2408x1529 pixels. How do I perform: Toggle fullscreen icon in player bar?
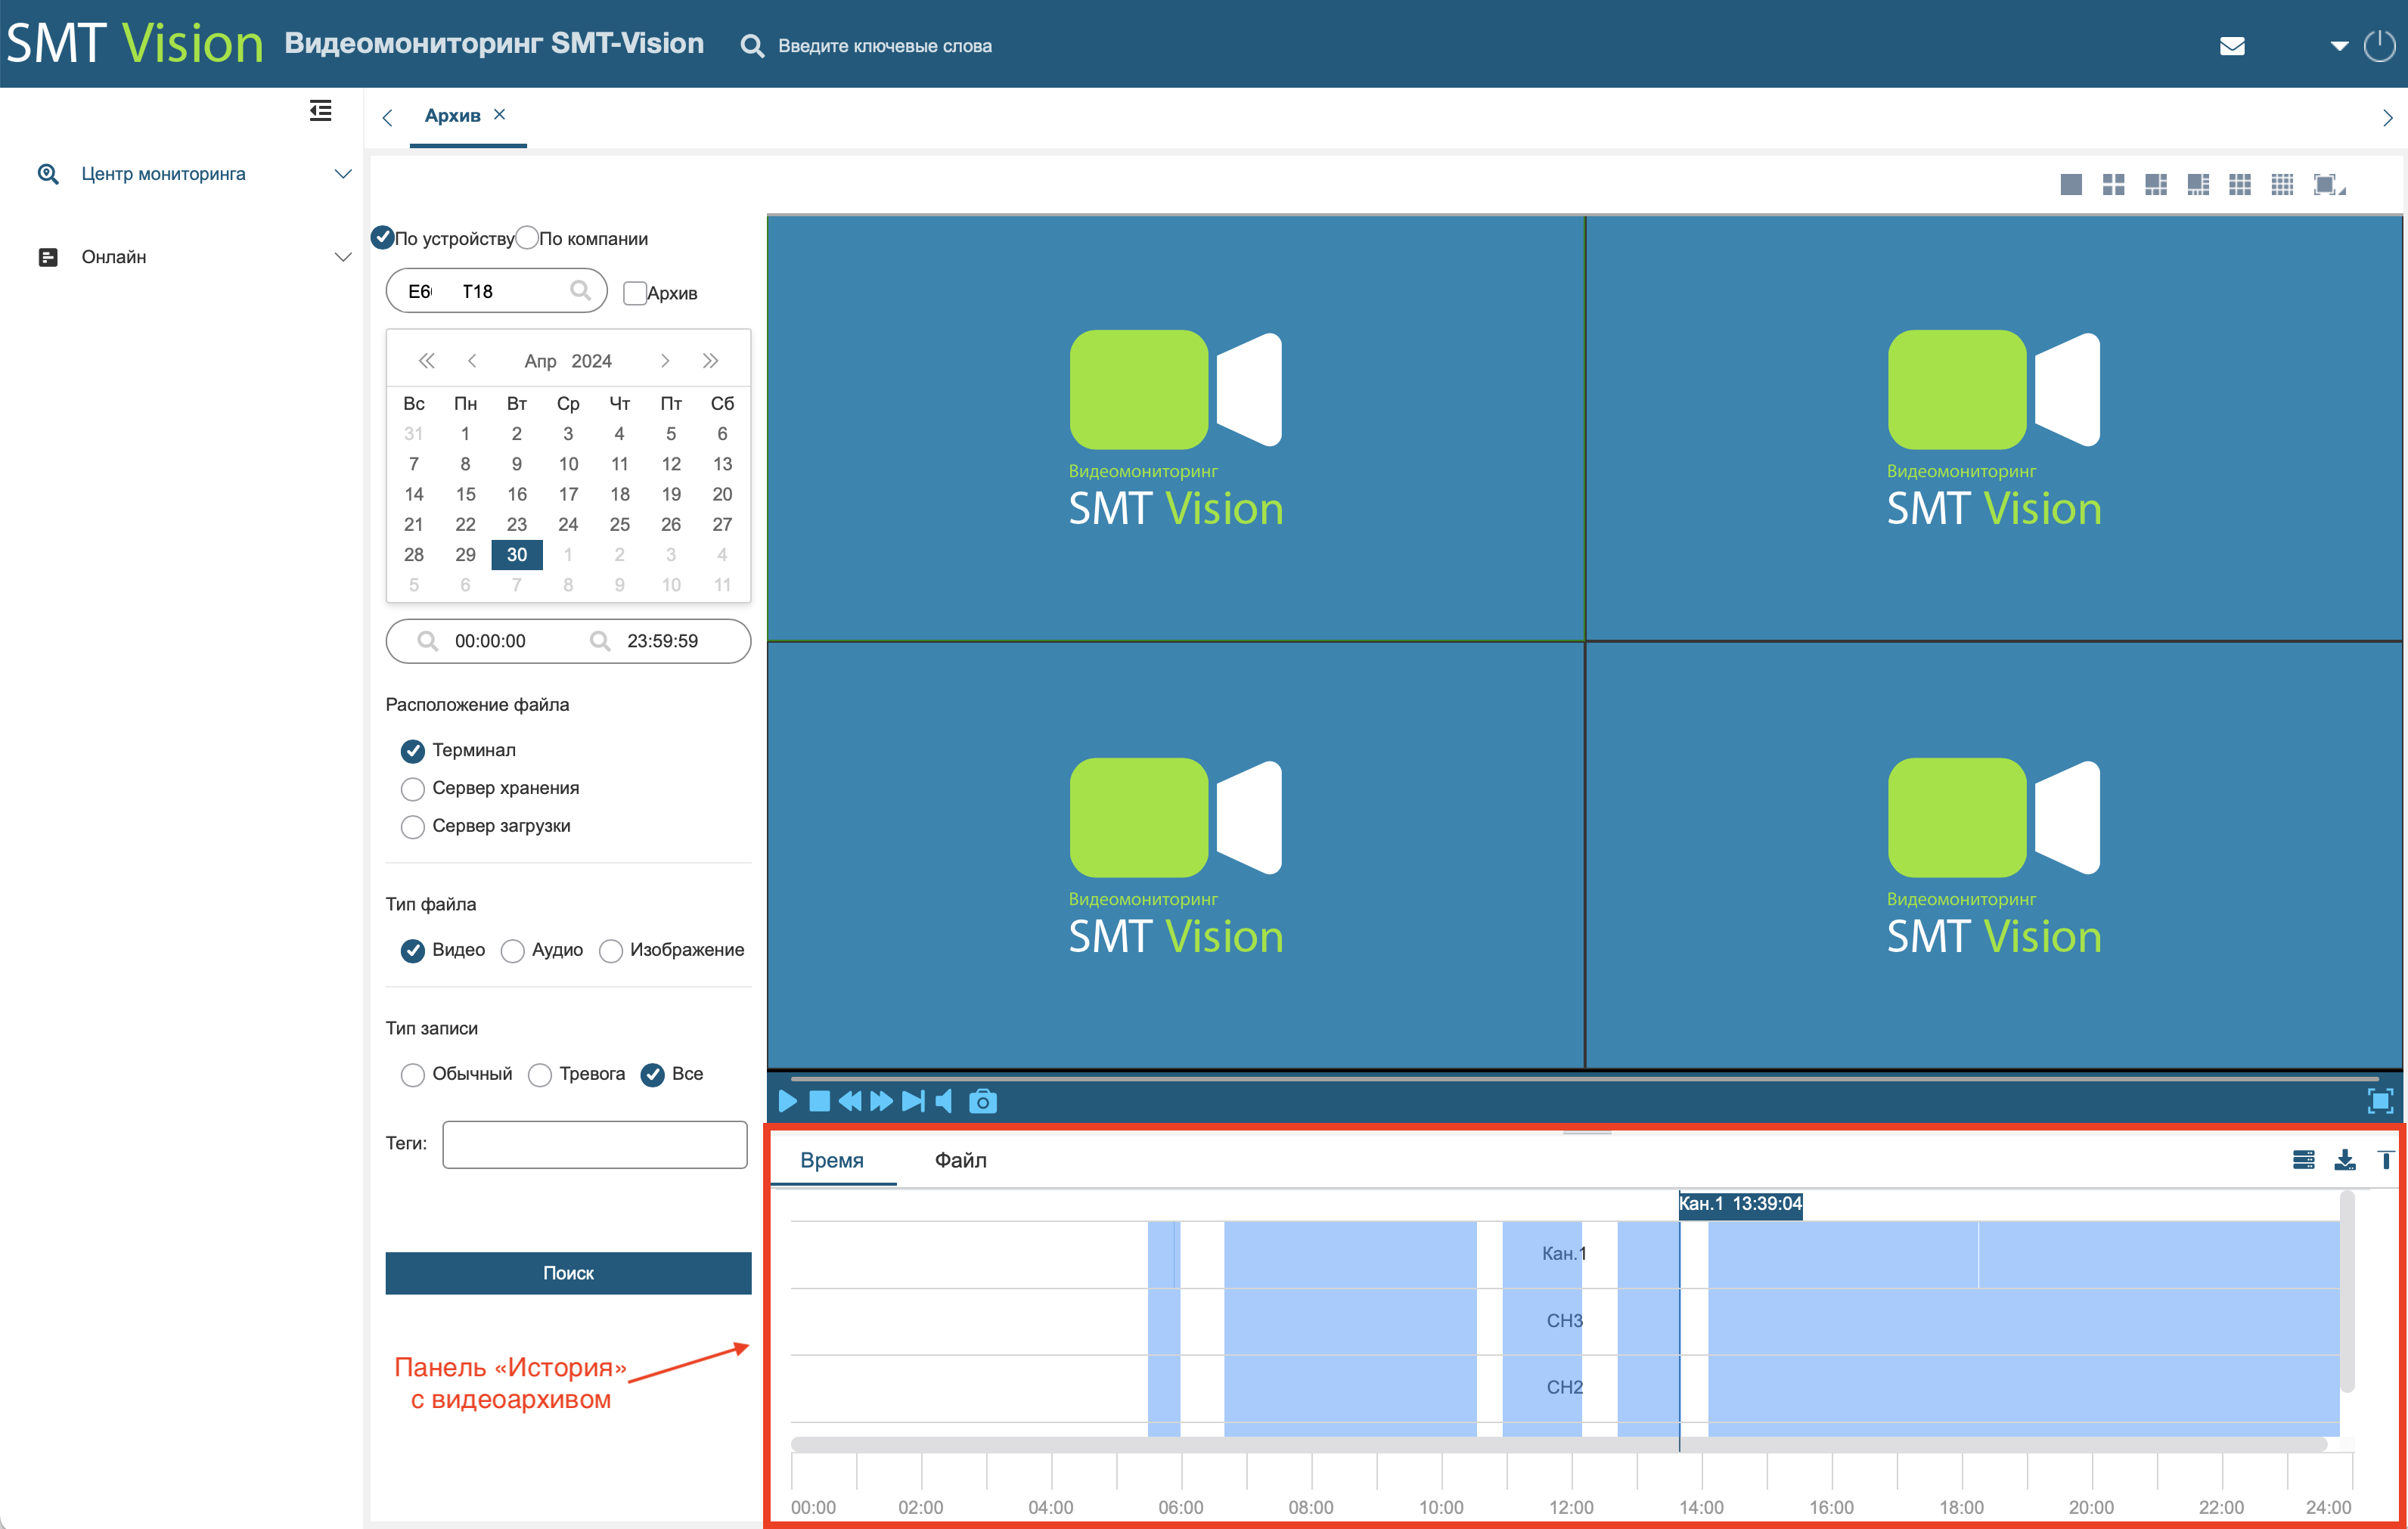point(2381,1101)
